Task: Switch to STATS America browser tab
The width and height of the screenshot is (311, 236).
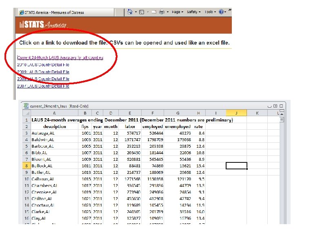Action: (x=51, y=12)
